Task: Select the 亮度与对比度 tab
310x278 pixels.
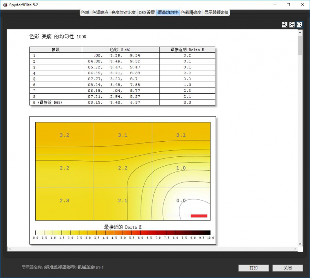Action: pyautogui.click(x=123, y=12)
